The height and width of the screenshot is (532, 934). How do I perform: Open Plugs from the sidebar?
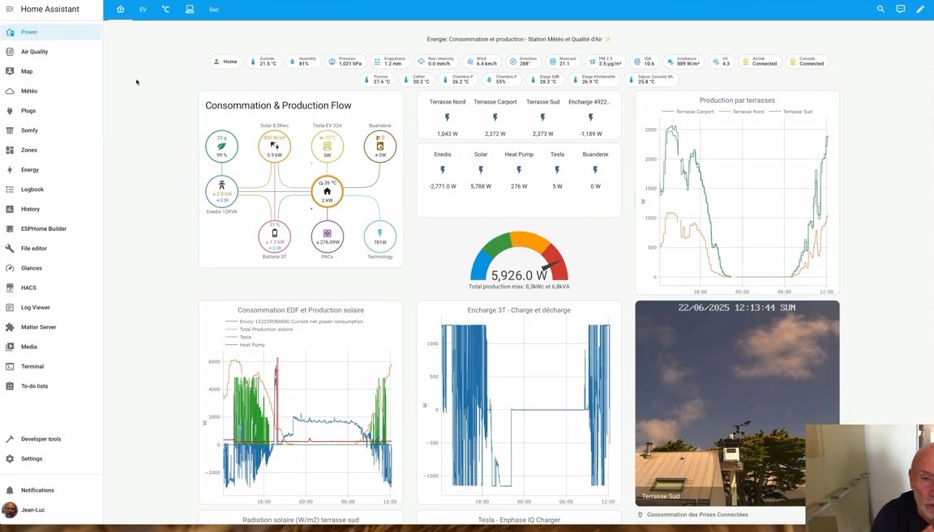tap(51, 111)
